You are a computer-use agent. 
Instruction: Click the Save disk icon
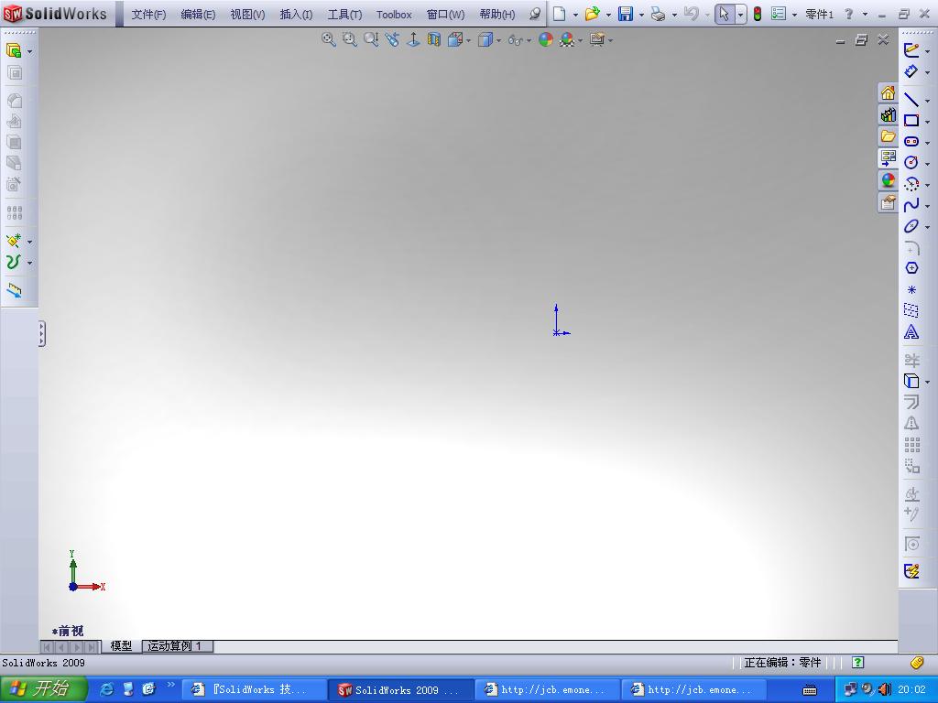626,14
